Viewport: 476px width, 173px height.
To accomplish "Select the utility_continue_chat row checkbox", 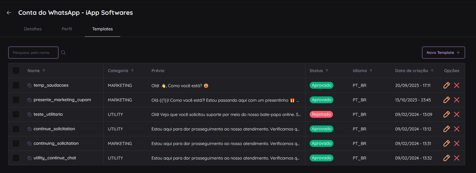I will pos(16,158).
